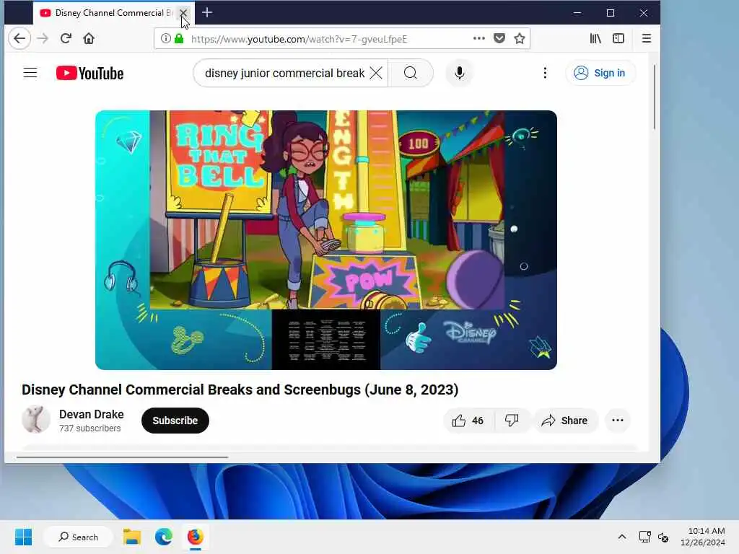
Task: Open the YouTube guide hamburger menu
Action: point(30,73)
